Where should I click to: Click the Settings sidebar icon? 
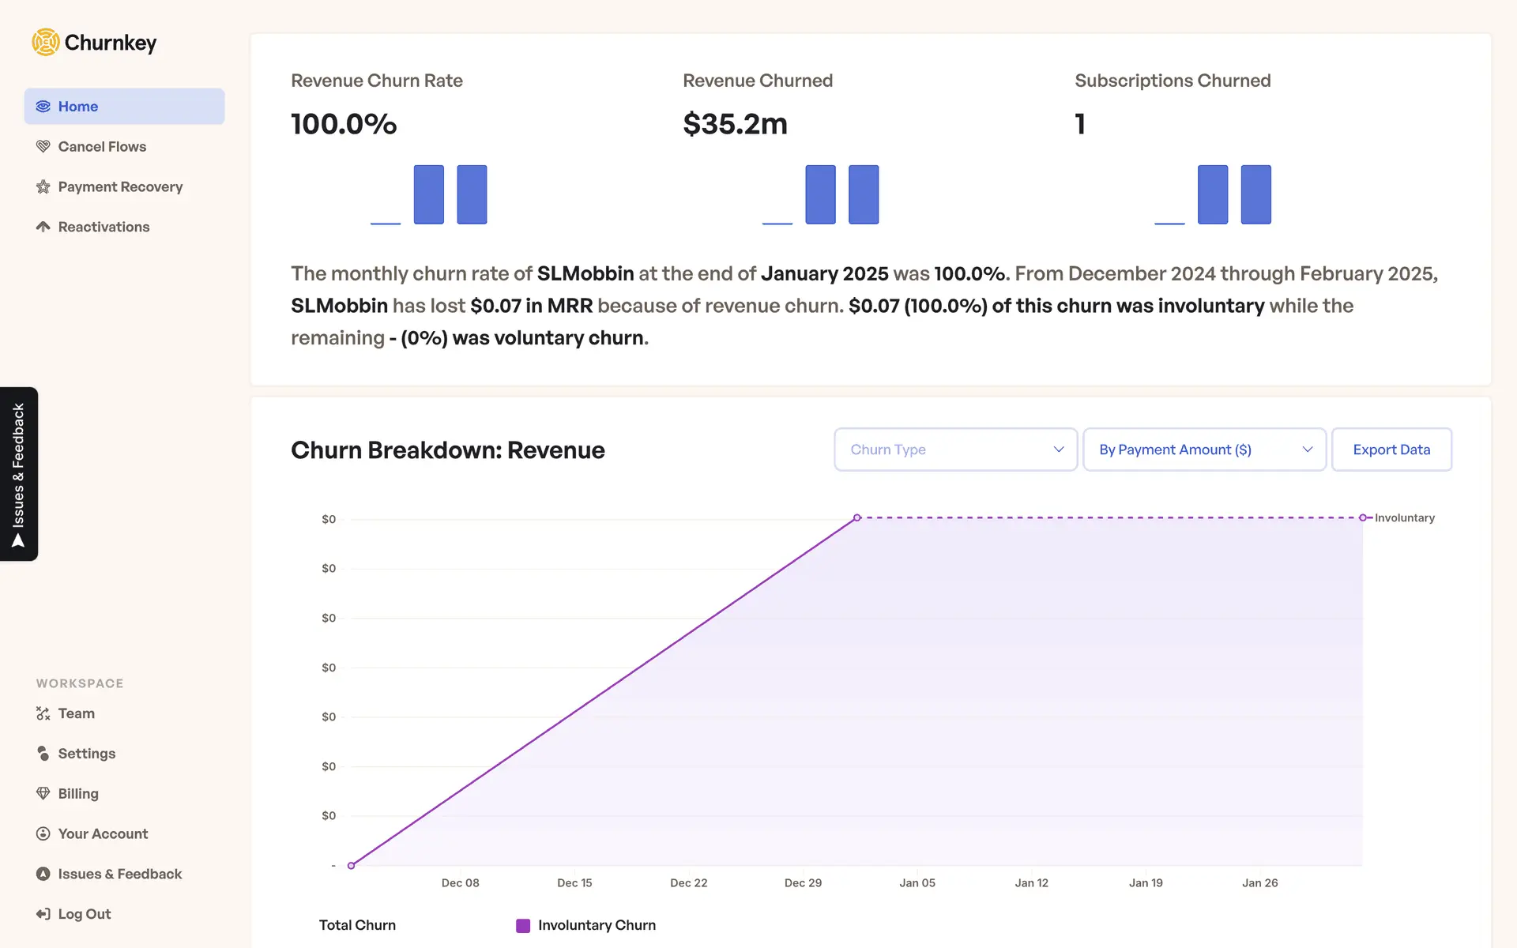[43, 754]
